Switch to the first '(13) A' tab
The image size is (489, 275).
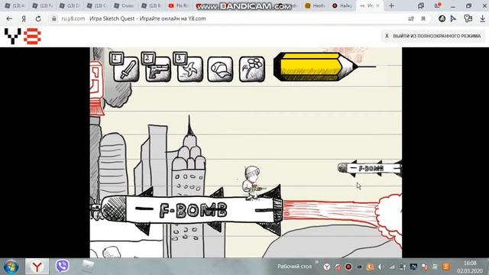click(15, 5)
